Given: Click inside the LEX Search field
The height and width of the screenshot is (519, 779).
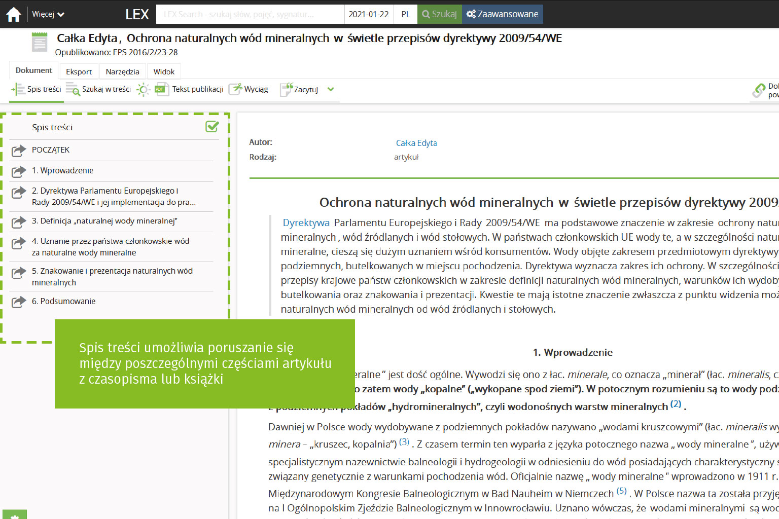Looking at the screenshot, I should click(250, 14).
